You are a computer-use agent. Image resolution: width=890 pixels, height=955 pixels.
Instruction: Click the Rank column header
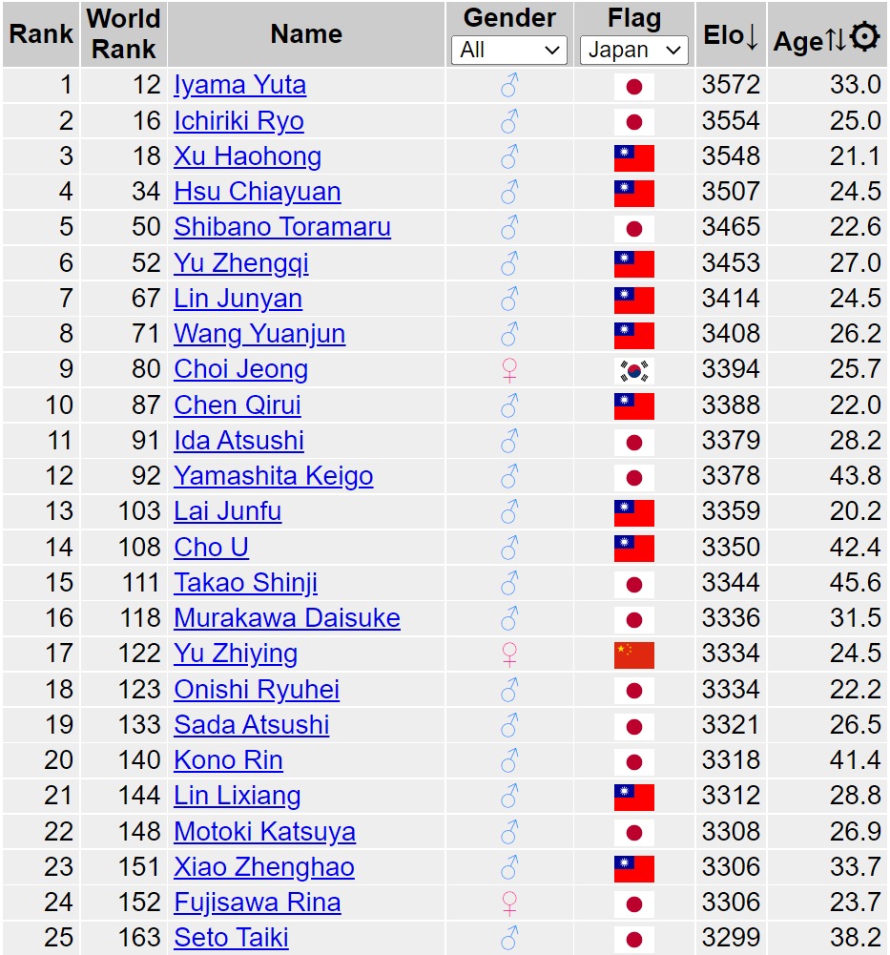[41, 34]
